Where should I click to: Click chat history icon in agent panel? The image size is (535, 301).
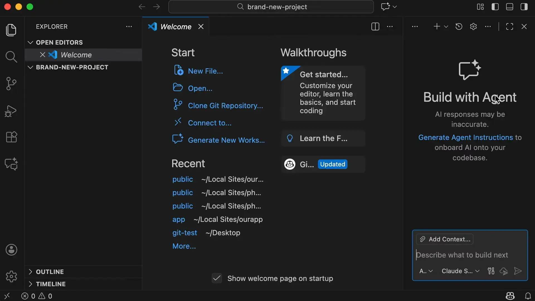[x=459, y=27]
